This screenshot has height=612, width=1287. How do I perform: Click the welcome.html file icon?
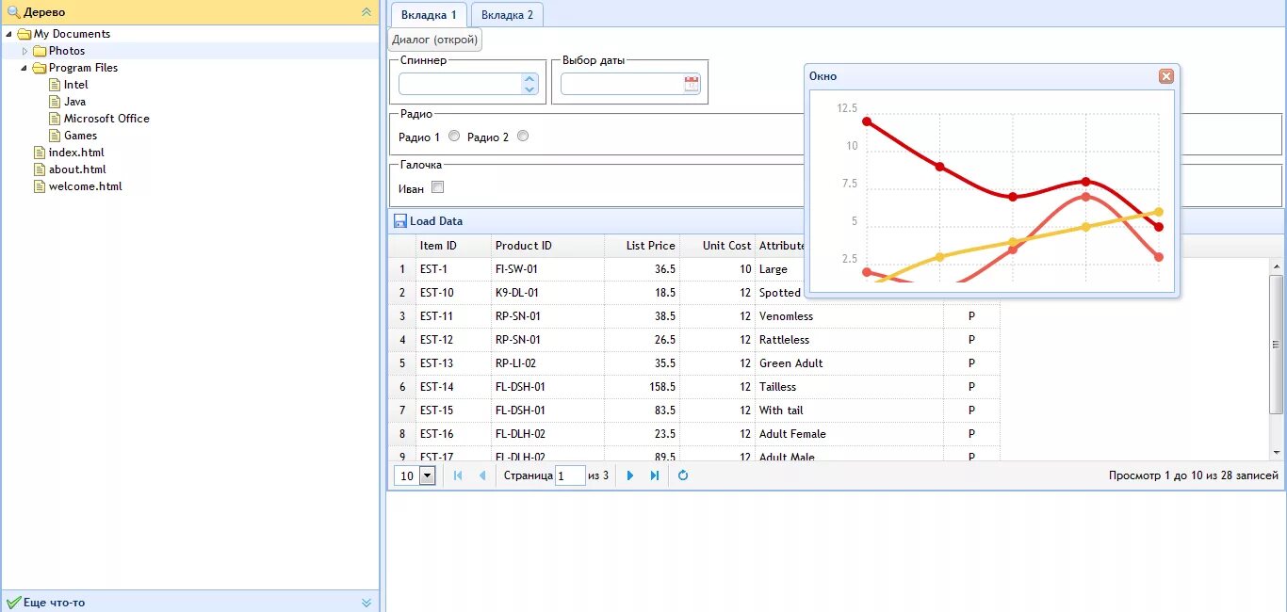click(40, 186)
